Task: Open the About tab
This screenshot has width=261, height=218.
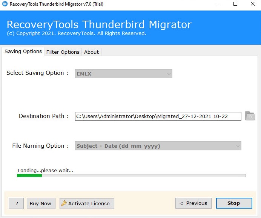Action: click(91, 52)
